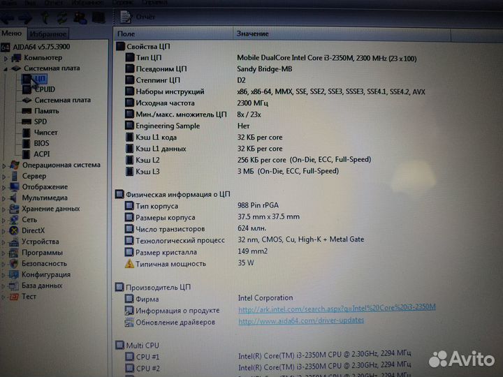Expand the Сеть tree node
This screenshot has height=377, width=503.
(x=4, y=220)
